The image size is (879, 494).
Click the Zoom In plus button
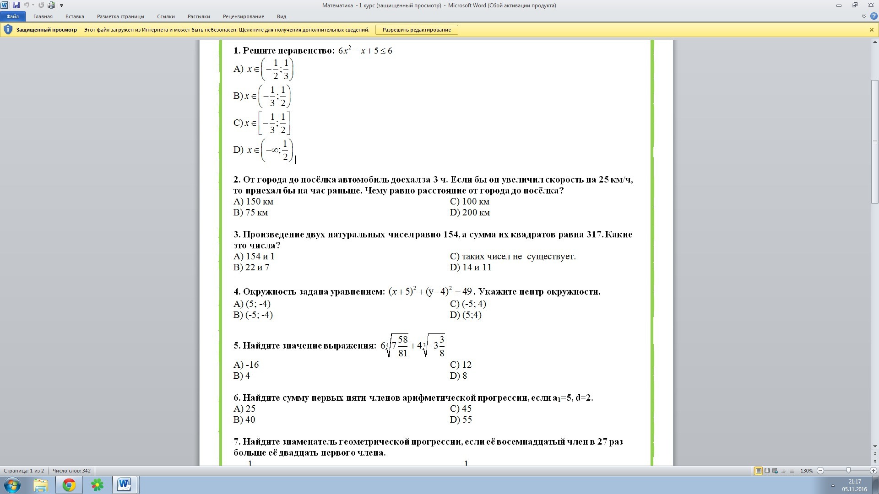(x=873, y=471)
